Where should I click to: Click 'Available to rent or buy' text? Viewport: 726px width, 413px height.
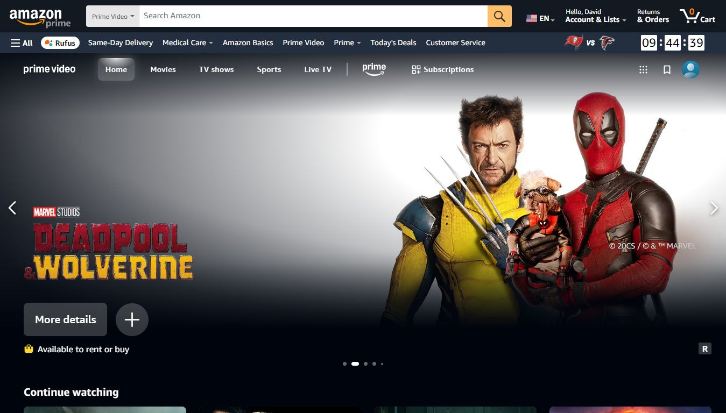point(83,349)
